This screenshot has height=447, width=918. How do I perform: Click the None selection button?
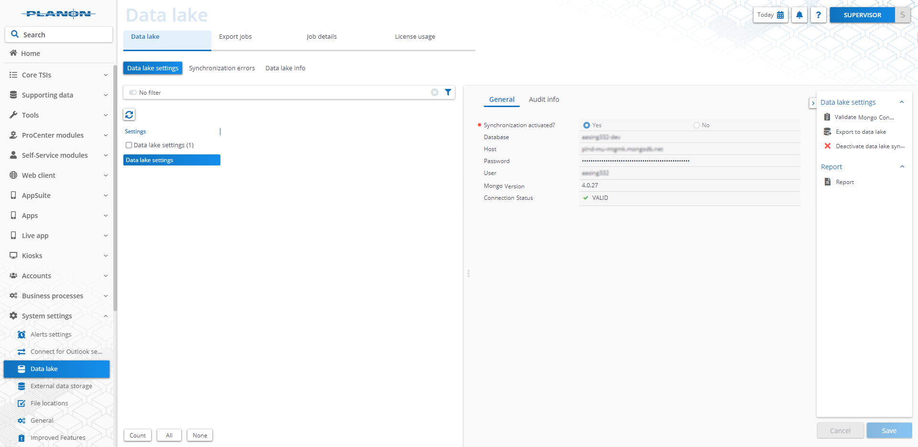click(199, 435)
